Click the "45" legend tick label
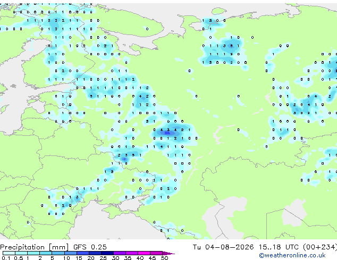Screen dimensions: 337x260 click(x=152, y=258)
